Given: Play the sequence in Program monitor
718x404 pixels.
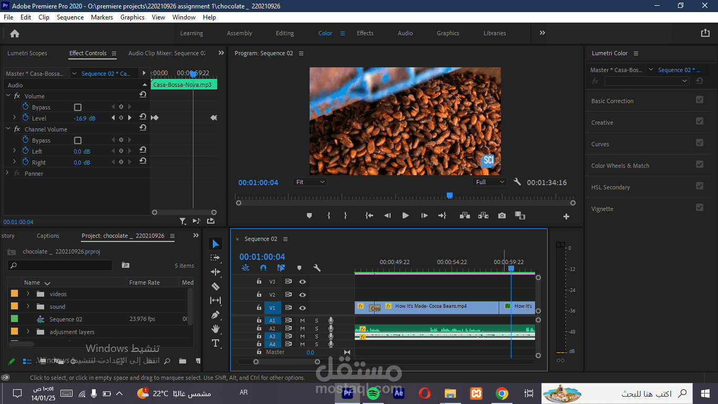Looking at the screenshot, I should tap(405, 216).
